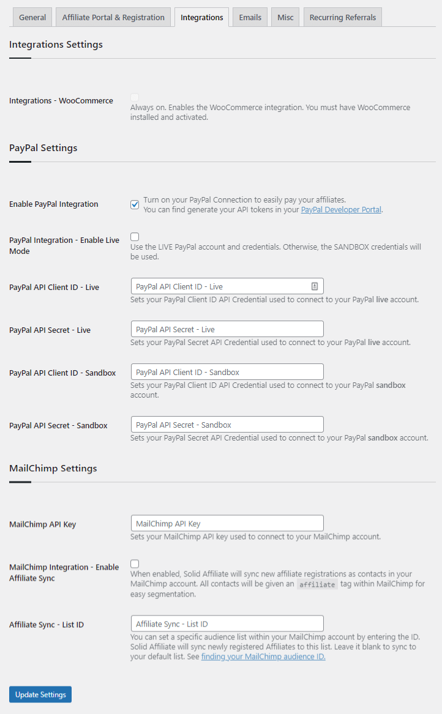
Task: Toggle the Integrations - WooCommerce checkbox
Action: tap(134, 96)
